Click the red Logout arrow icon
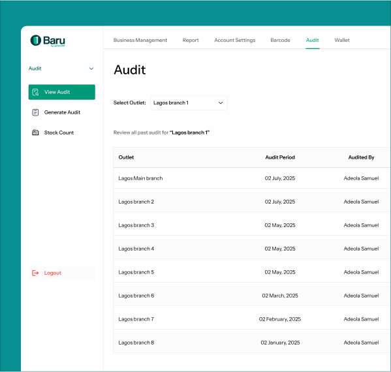The height and width of the screenshot is (372, 391). (35, 273)
